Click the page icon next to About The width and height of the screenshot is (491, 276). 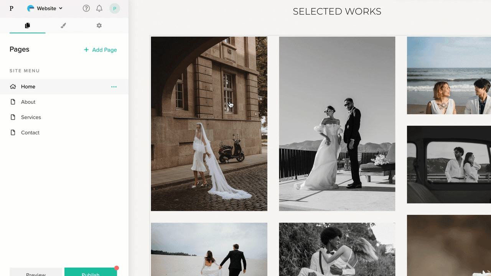point(13,102)
